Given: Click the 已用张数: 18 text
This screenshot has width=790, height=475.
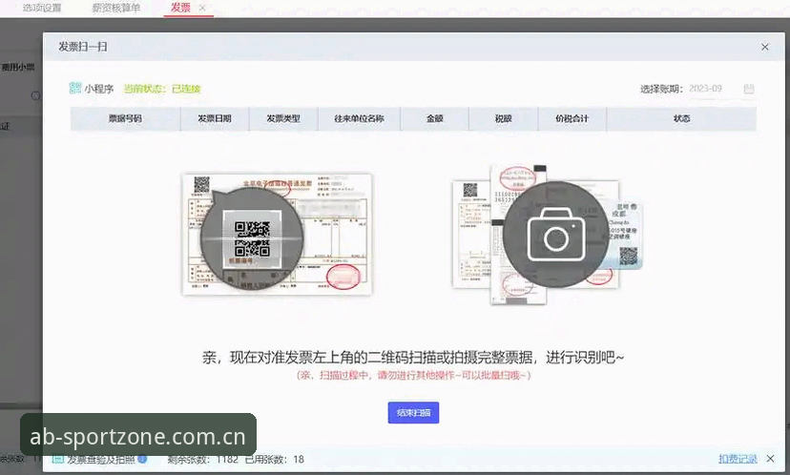Looking at the screenshot, I should (275, 459).
